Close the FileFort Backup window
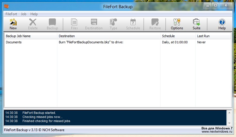Image resolution: width=236 pixels, height=137 pixels. point(226,6)
